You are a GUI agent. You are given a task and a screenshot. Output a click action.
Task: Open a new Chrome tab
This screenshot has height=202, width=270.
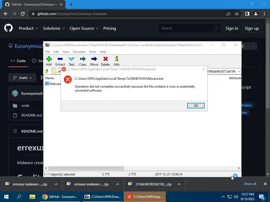(71, 4)
